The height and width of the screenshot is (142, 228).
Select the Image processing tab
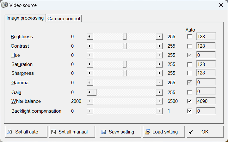(25, 18)
